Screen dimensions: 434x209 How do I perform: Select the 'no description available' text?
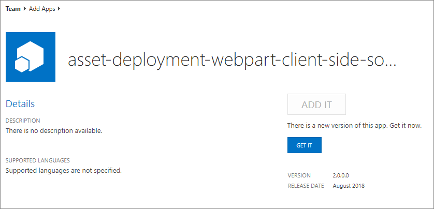click(x=54, y=130)
